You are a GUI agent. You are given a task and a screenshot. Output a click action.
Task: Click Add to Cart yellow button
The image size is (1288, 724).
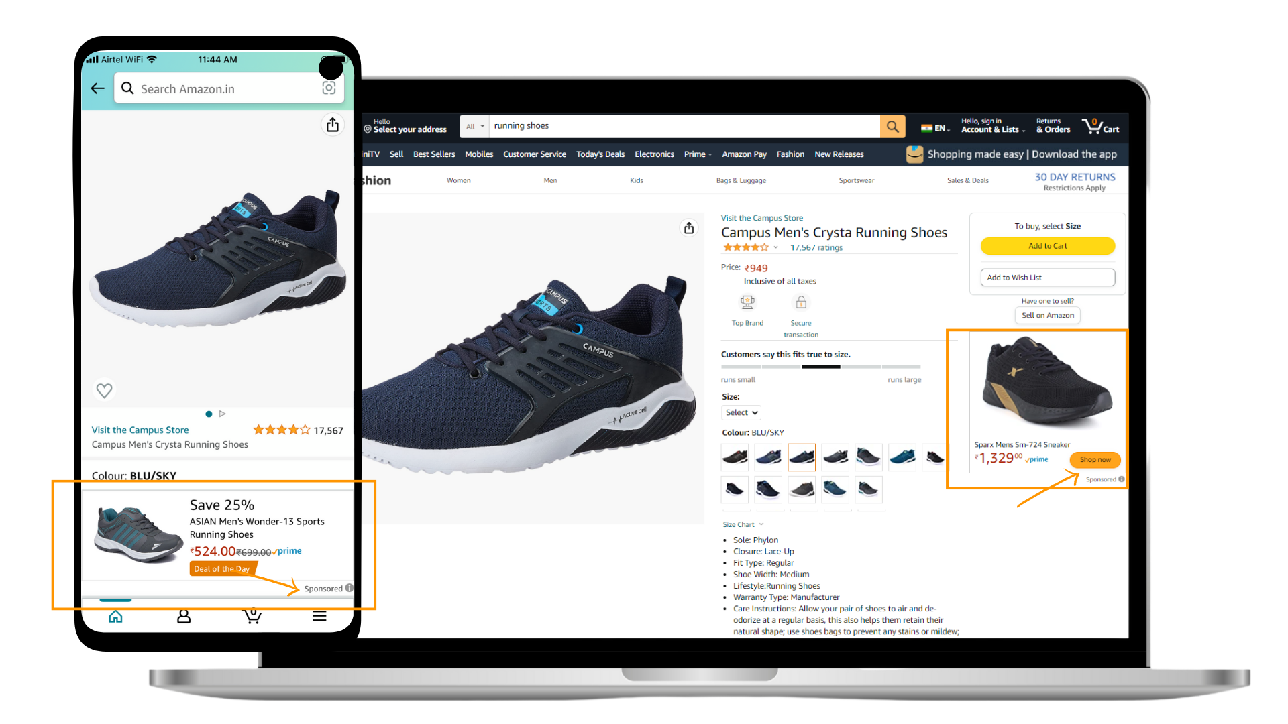(1049, 246)
